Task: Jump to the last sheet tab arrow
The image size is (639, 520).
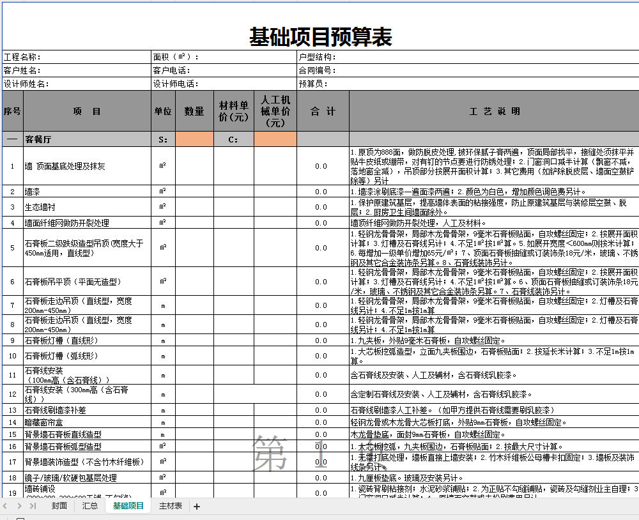Action: (x=33, y=506)
